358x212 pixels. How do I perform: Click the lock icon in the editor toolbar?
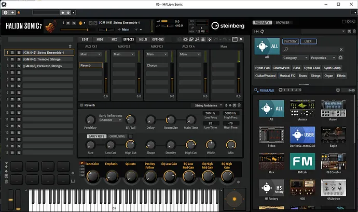coord(203,39)
